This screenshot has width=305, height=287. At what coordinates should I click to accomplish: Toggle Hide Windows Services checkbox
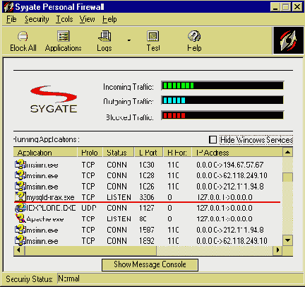(x=213, y=139)
